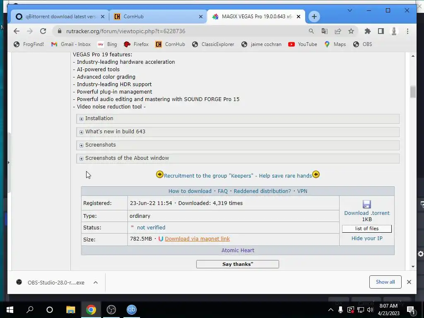Open the ClassicExplorer bookmark
This screenshot has width=424, height=318.
(213, 44)
